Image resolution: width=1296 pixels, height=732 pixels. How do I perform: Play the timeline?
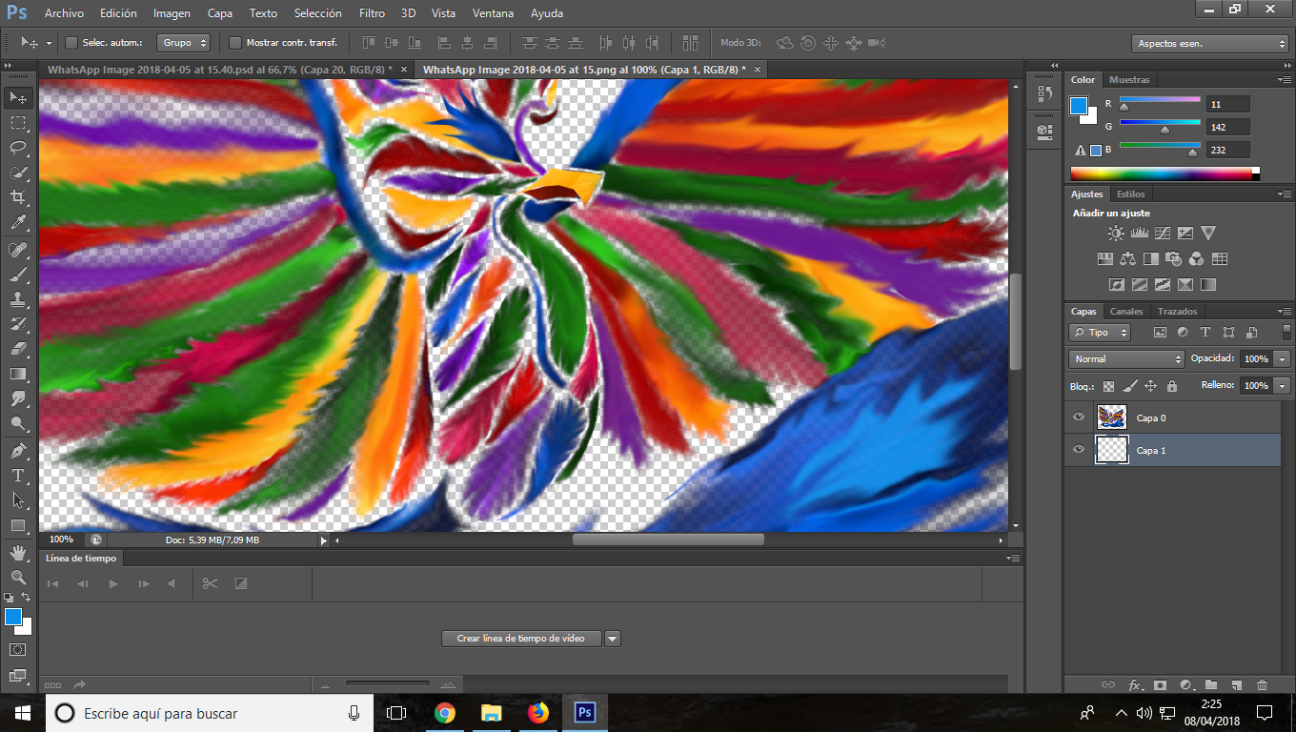[113, 583]
